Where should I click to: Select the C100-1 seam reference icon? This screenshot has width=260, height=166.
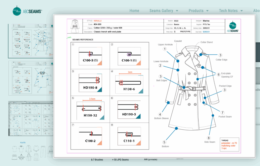point(129,56)
